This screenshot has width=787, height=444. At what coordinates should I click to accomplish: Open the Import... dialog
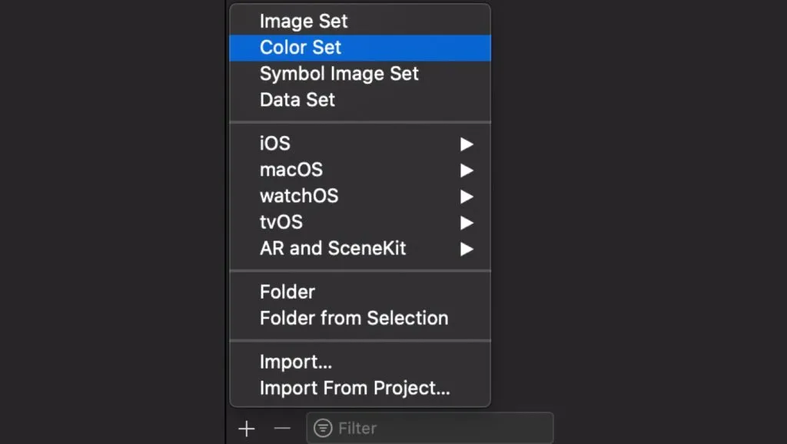click(x=297, y=362)
